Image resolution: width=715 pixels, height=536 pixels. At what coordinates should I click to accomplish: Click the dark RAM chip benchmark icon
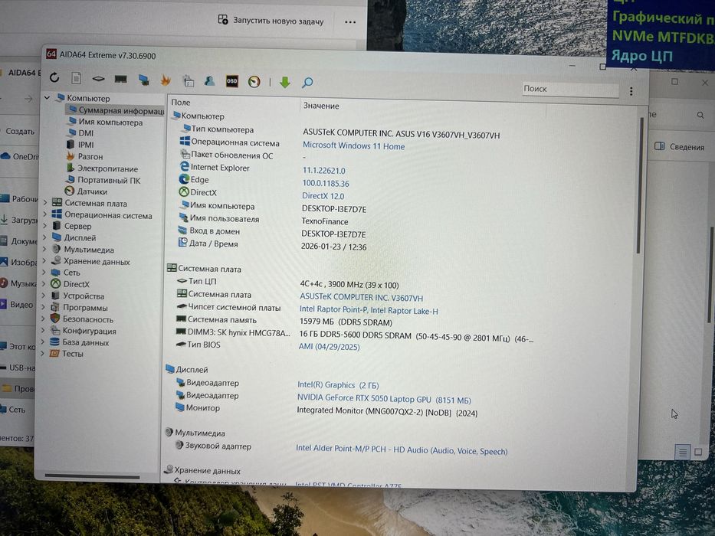click(121, 80)
